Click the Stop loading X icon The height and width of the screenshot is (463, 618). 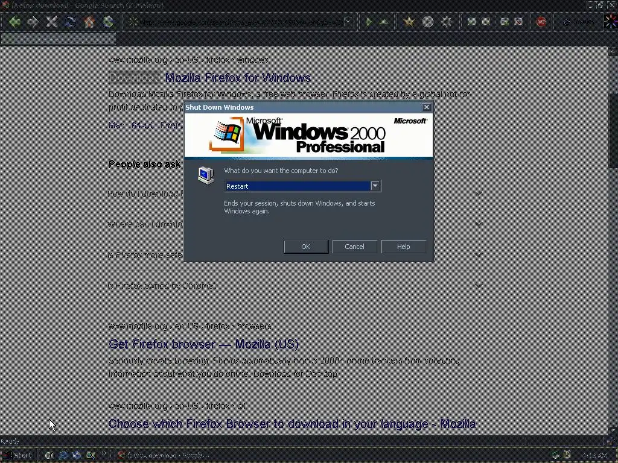pyautogui.click(x=52, y=22)
